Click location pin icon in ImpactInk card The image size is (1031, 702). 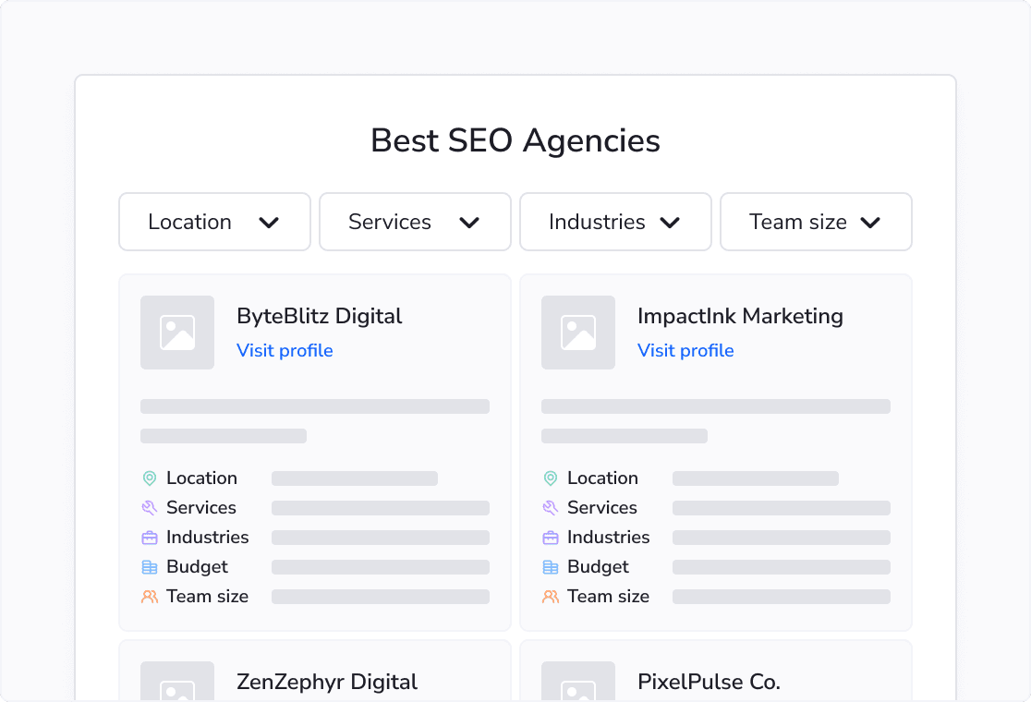coord(551,478)
